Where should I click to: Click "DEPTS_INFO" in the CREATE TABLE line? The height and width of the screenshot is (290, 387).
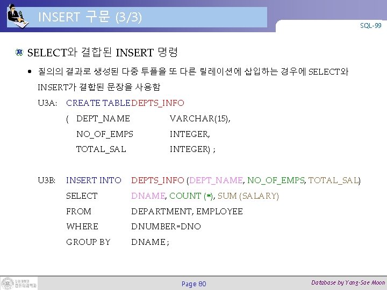point(157,103)
